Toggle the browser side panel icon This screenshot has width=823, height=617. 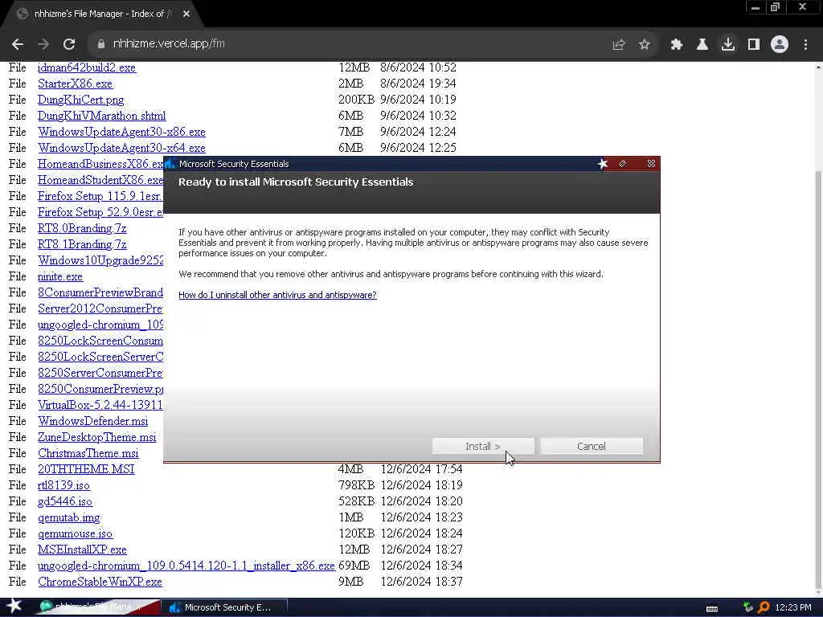point(754,45)
